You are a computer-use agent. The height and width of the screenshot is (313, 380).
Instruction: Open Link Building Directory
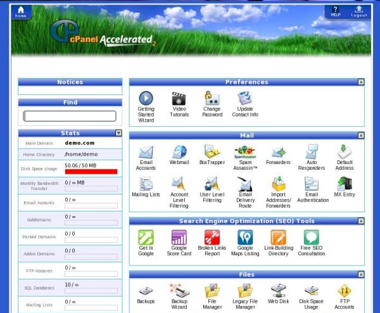(x=278, y=243)
